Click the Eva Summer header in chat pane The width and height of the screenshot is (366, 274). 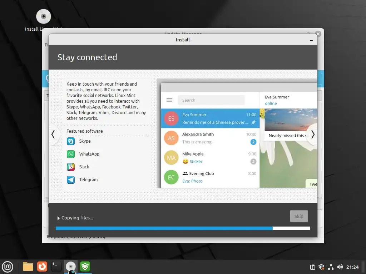[277, 97]
